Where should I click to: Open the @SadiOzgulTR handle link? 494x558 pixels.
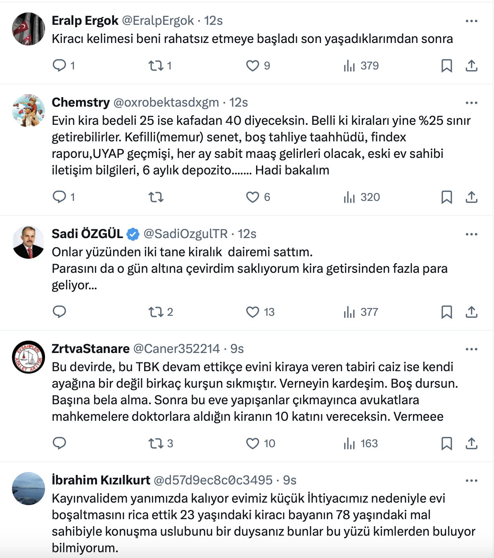(x=185, y=234)
